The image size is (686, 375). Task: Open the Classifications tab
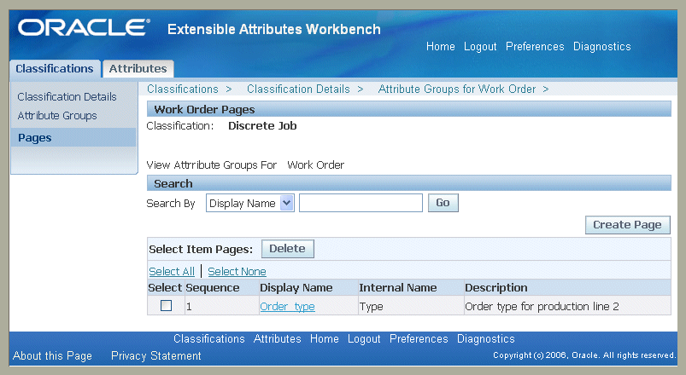55,68
